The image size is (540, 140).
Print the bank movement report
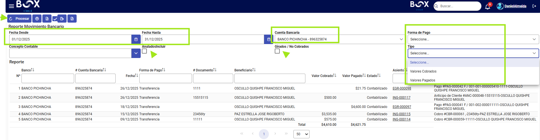click(x=37, y=19)
